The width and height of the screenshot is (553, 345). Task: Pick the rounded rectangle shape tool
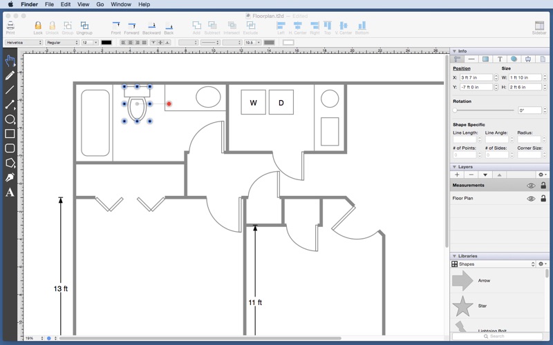(x=10, y=148)
